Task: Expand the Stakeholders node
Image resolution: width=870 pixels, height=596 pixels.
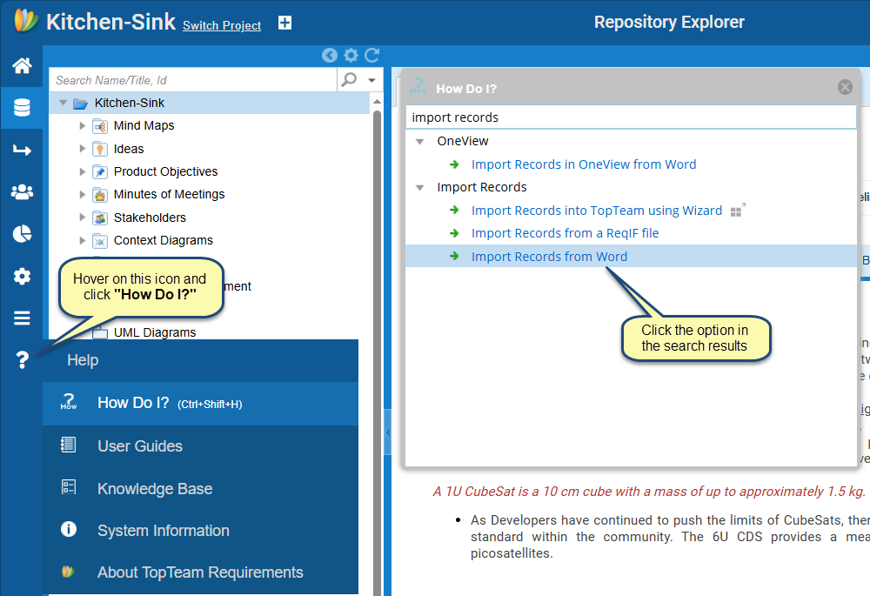Action: tap(82, 218)
